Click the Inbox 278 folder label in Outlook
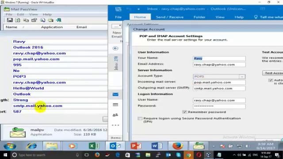The image size is (283, 159). tap(116, 63)
